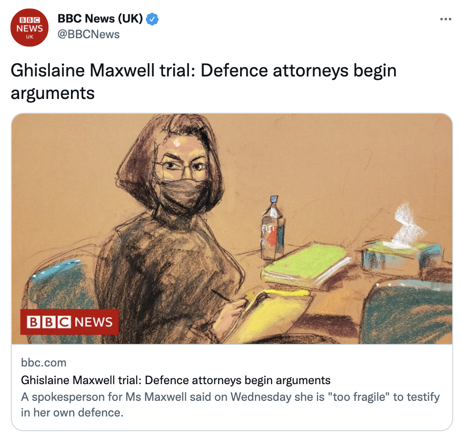Click the tweet headline text about defence attorneys
This screenshot has width=461, height=440.
[x=204, y=82]
